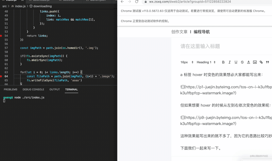Switch to the PROBLEMS panel tab
Screen dimensions: 272x161
tap(11, 89)
